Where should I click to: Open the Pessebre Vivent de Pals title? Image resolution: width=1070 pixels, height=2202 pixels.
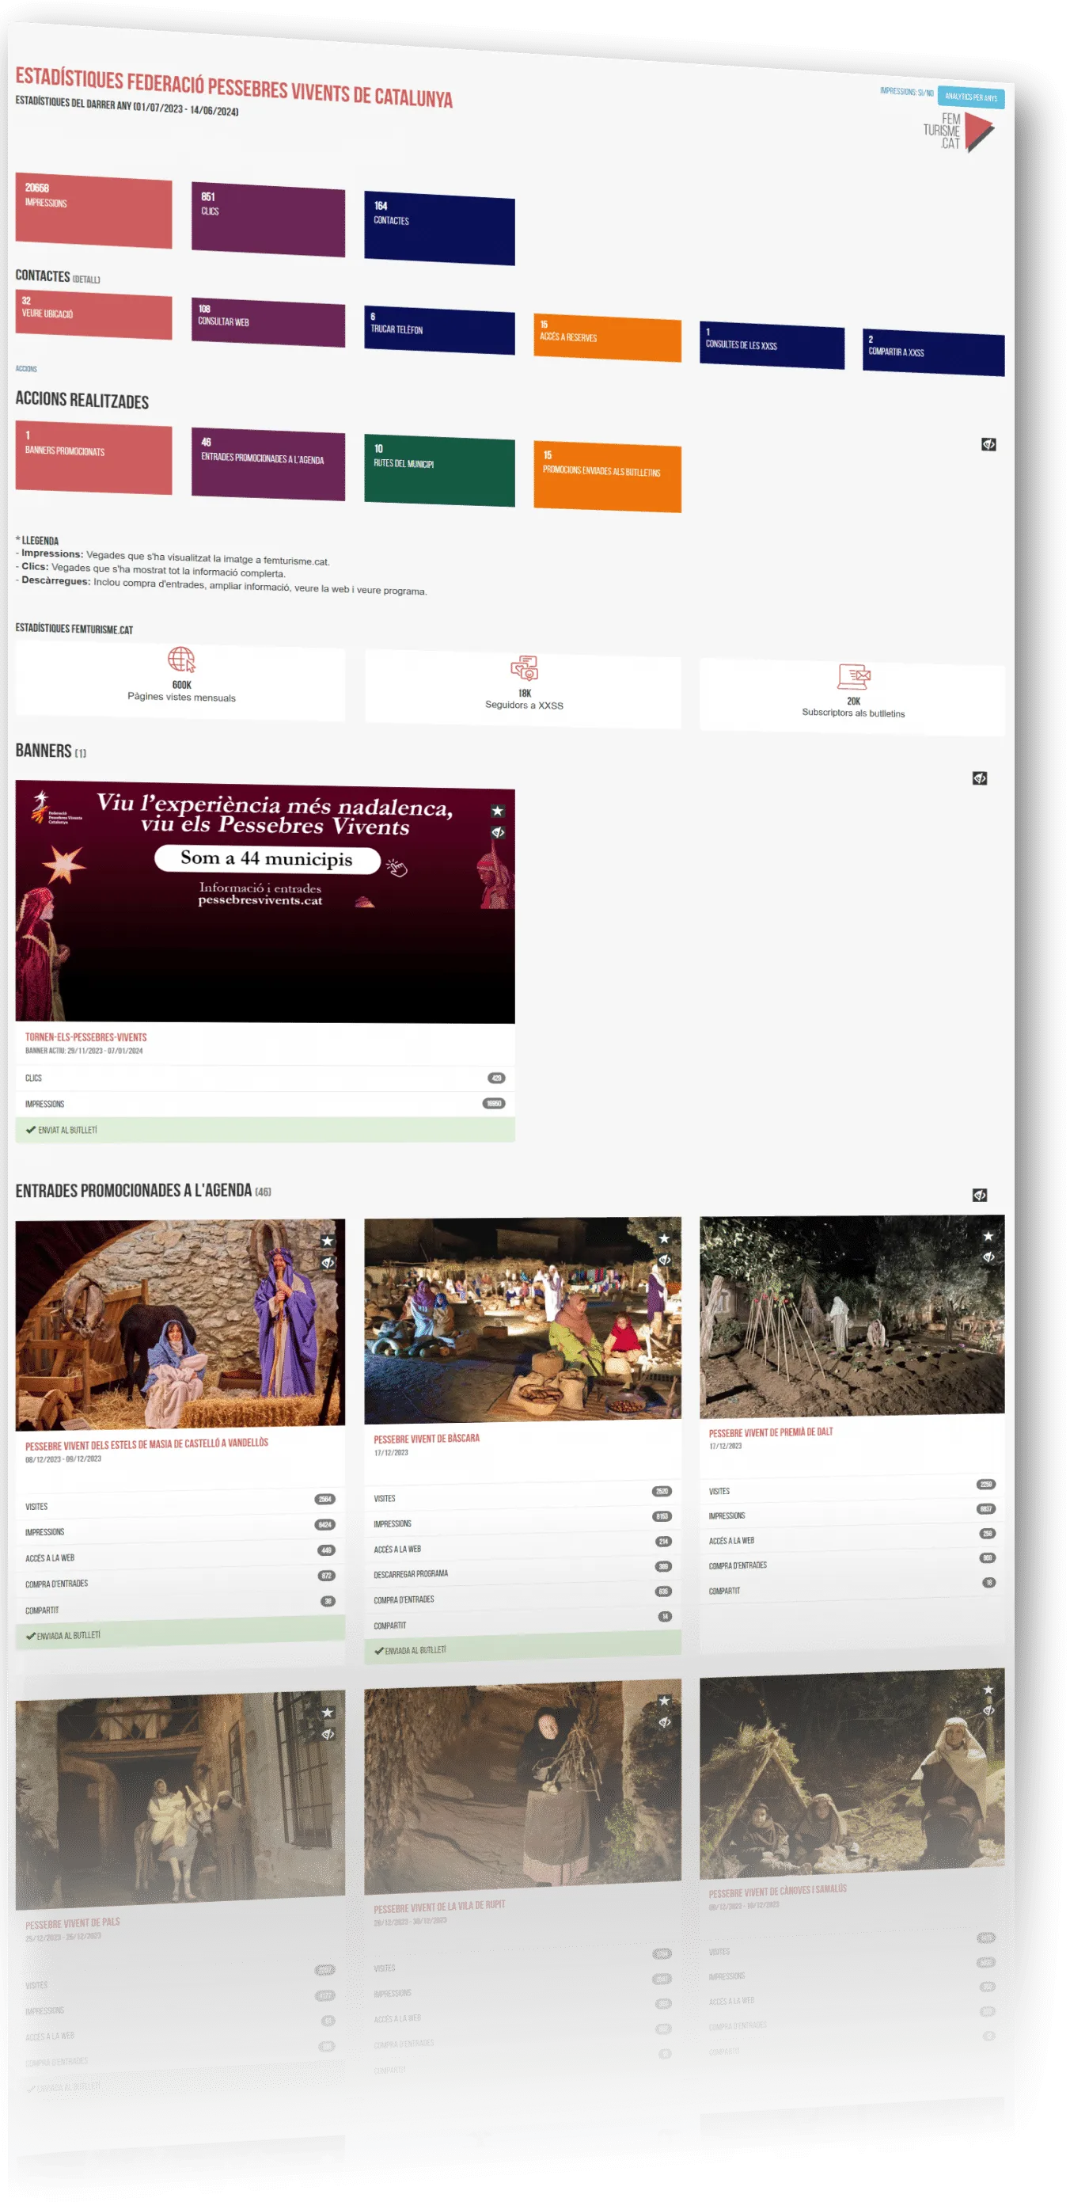tap(73, 1923)
